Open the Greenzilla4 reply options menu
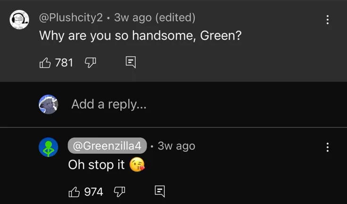347x204 pixels. click(328, 147)
